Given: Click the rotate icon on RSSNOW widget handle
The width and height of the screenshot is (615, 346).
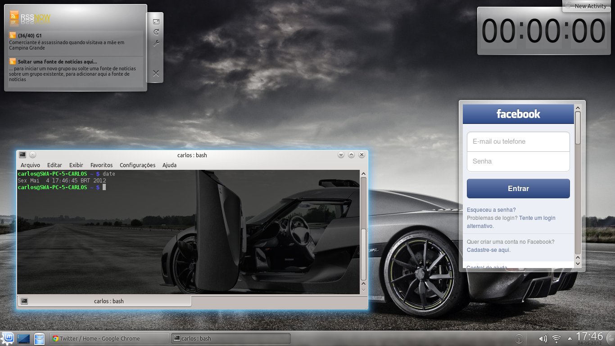Looking at the screenshot, I should pos(156,32).
